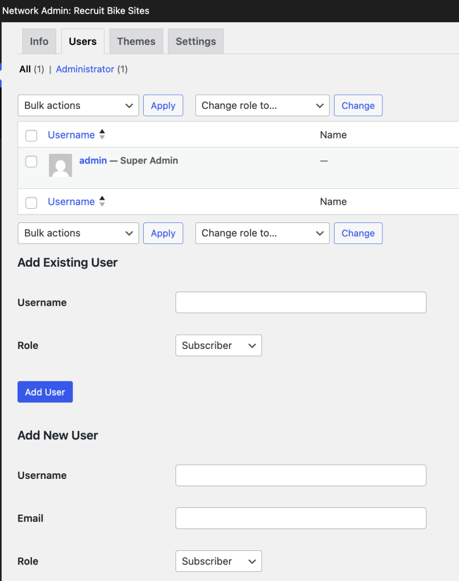Open the admin username link
The height and width of the screenshot is (581, 459).
[93, 161]
